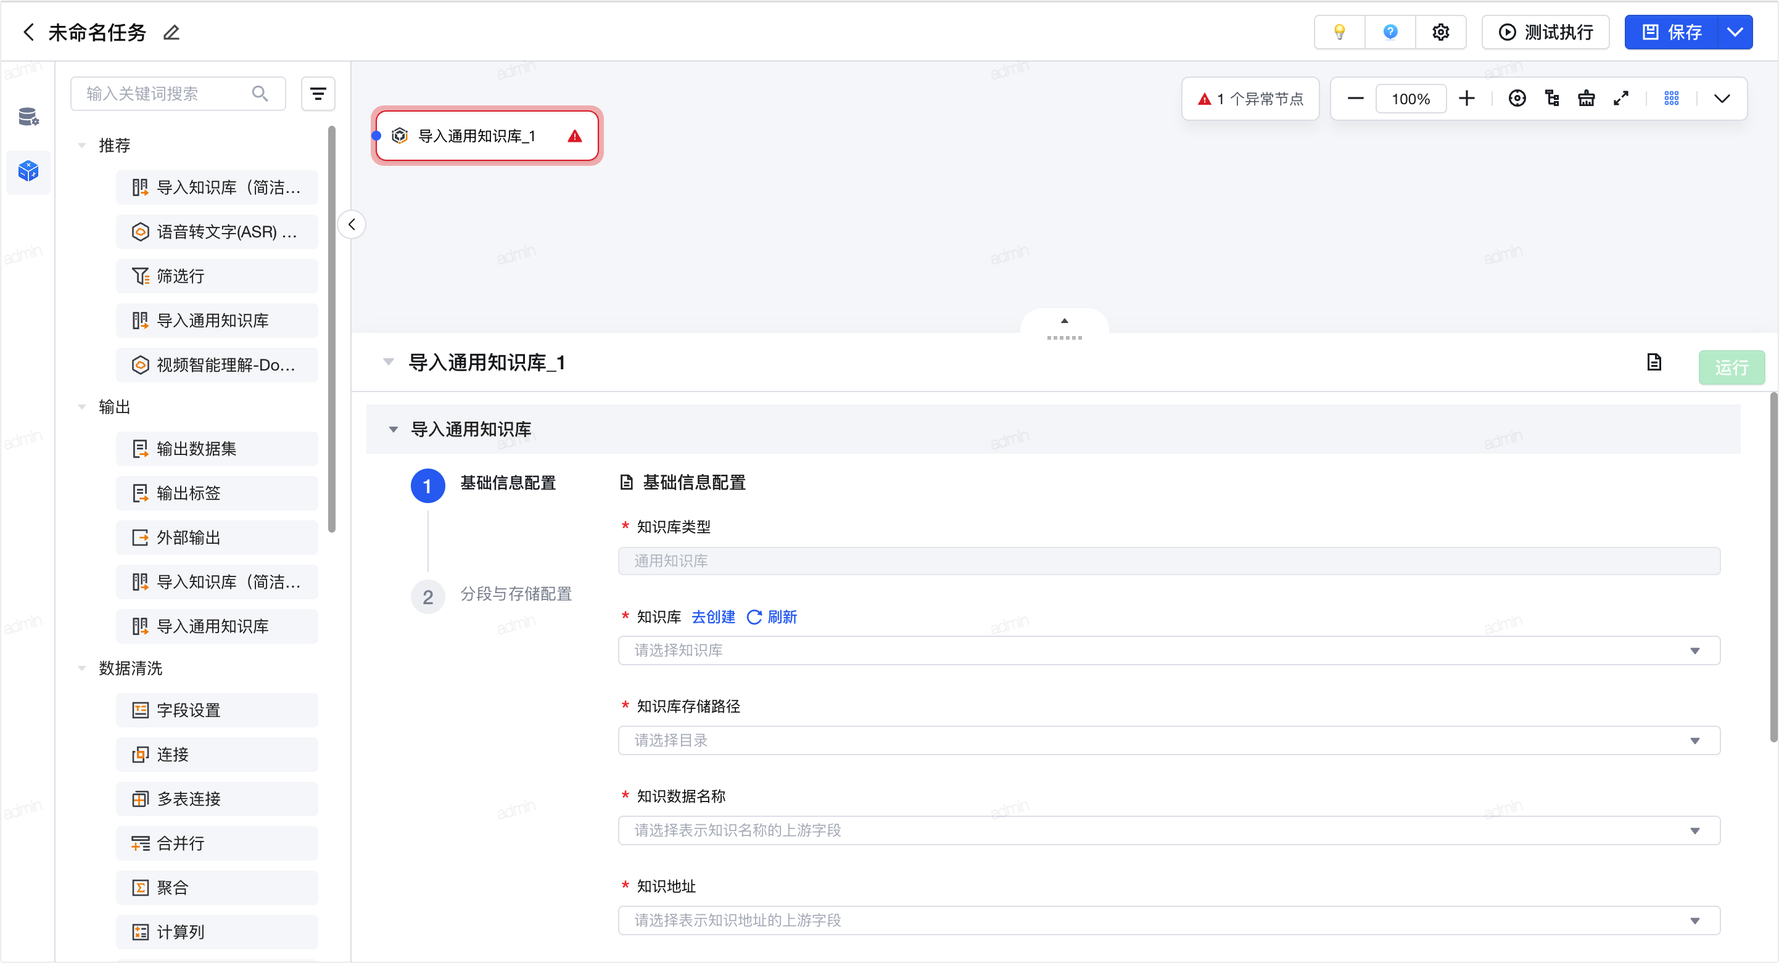This screenshot has width=1779, height=963.
Task: Click the keyword search input field
Action: pyautogui.click(x=178, y=93)
